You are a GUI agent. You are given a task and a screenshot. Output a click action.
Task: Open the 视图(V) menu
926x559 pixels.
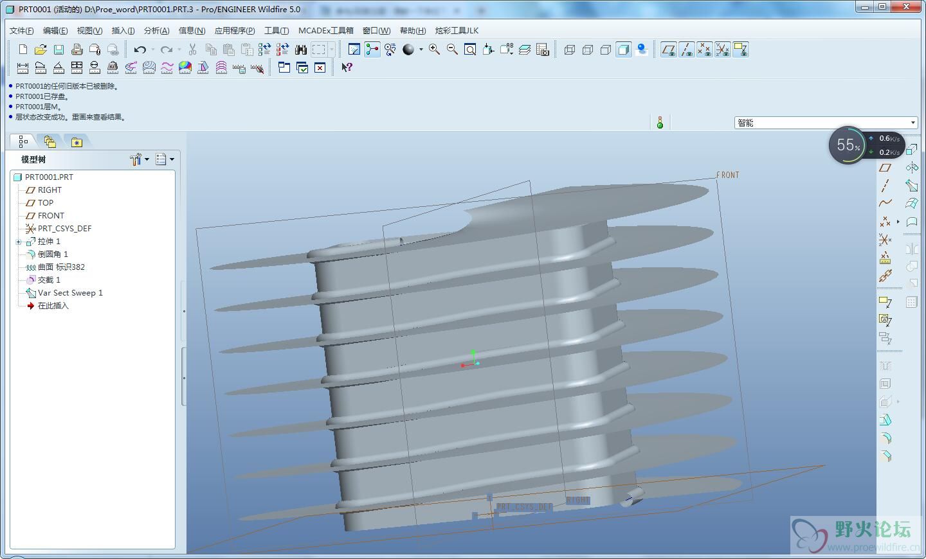[89, 30]
